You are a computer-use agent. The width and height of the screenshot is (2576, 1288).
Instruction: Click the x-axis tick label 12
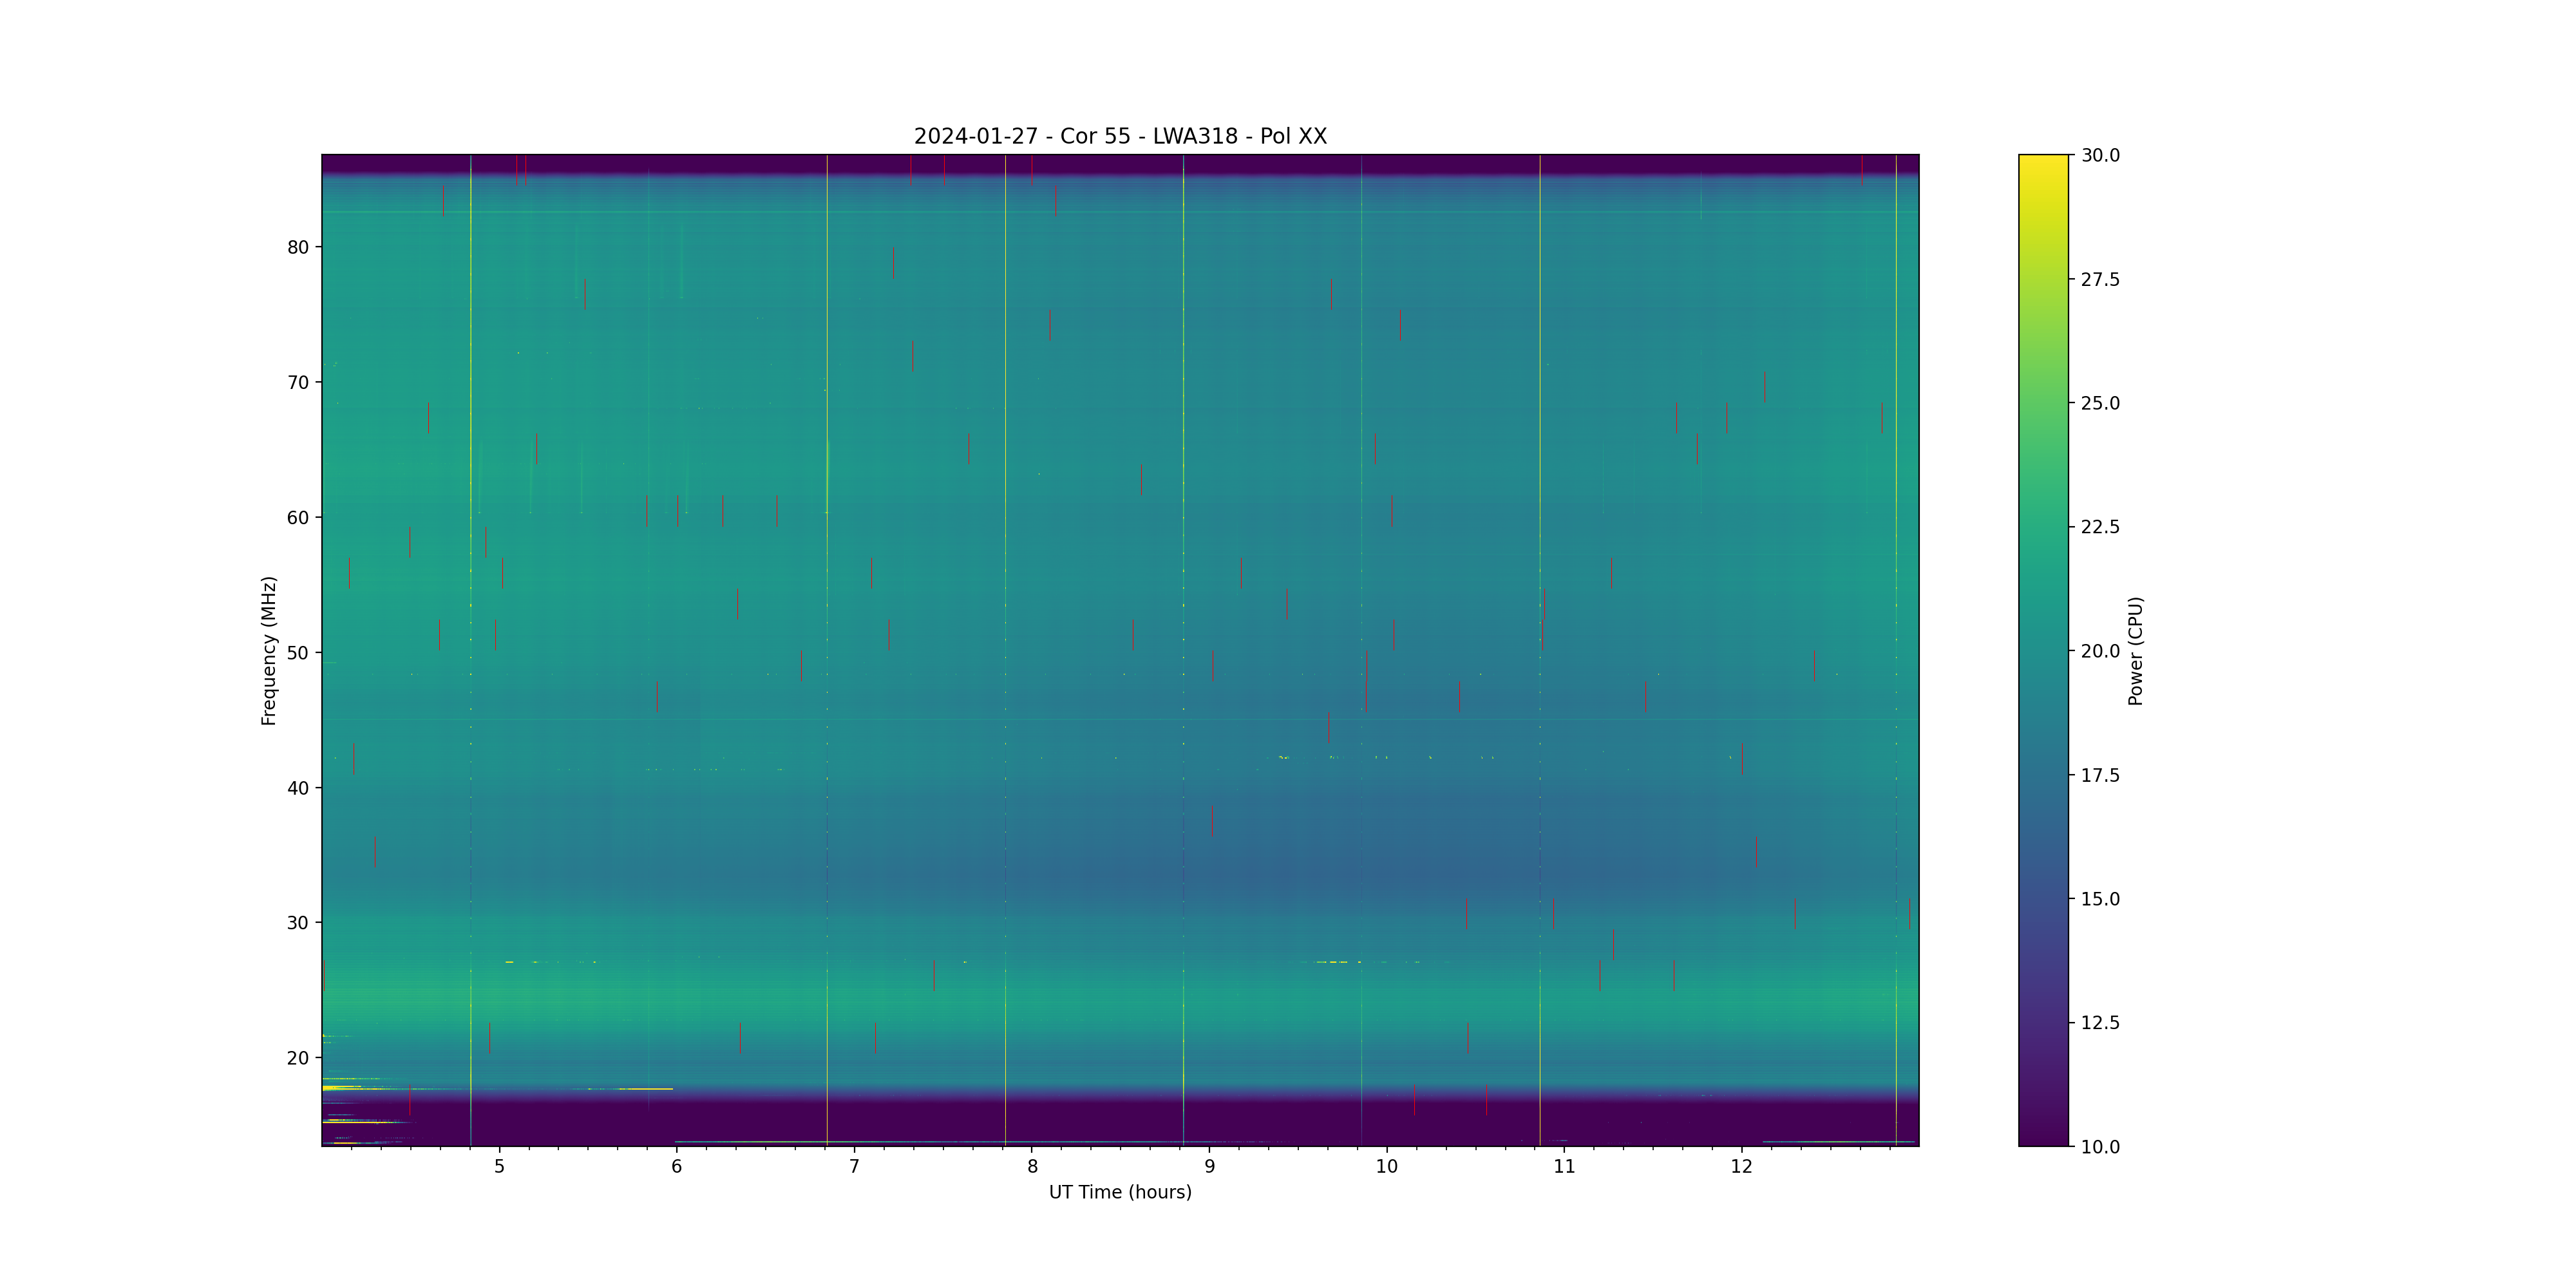pyautogui.click(x=1742, y=1166)
